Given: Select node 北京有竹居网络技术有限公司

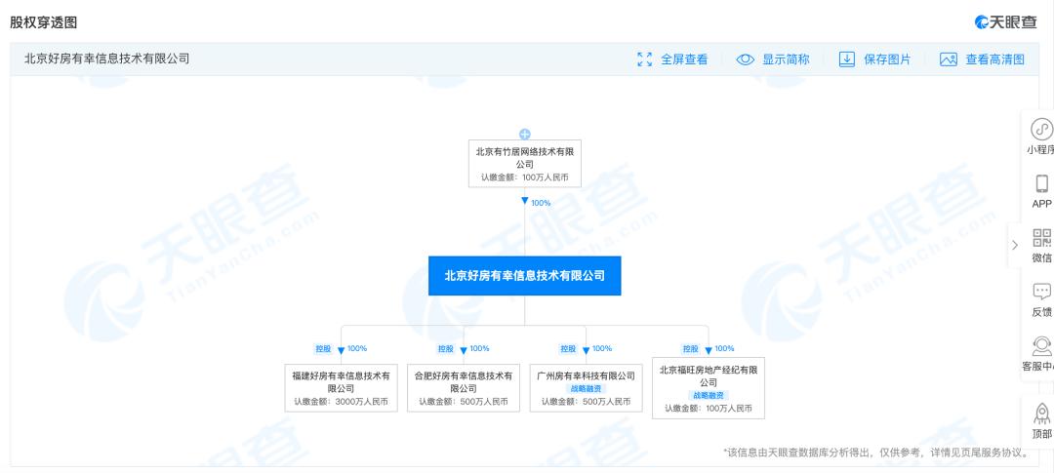Looking at the screenshot, I should 525,163.
